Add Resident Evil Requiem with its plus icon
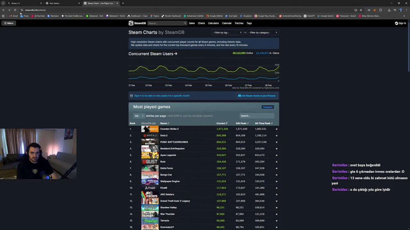This screenshot has width=410, height=230. click(276, 149)
